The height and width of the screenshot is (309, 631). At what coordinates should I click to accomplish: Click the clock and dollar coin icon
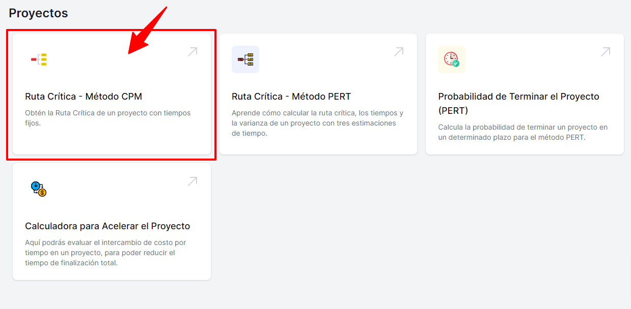click(x=39, y=189)
